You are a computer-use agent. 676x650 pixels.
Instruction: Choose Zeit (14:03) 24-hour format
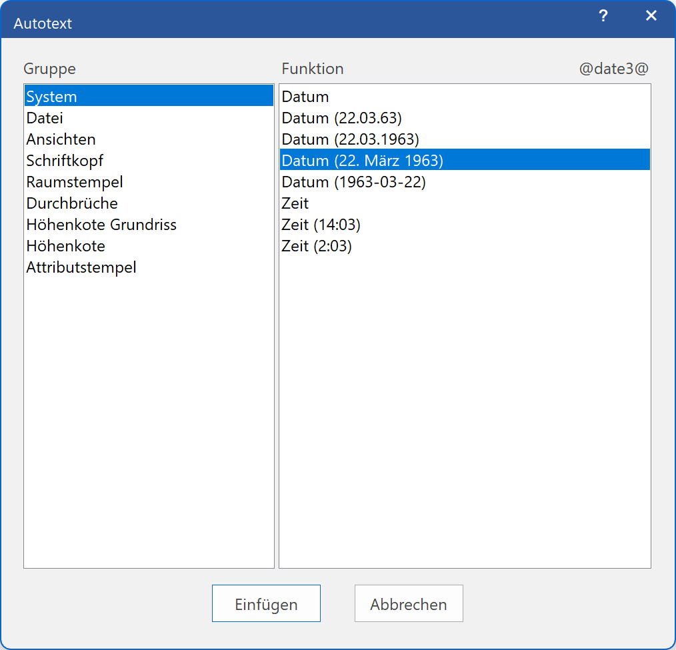click(x=321, y=225)
